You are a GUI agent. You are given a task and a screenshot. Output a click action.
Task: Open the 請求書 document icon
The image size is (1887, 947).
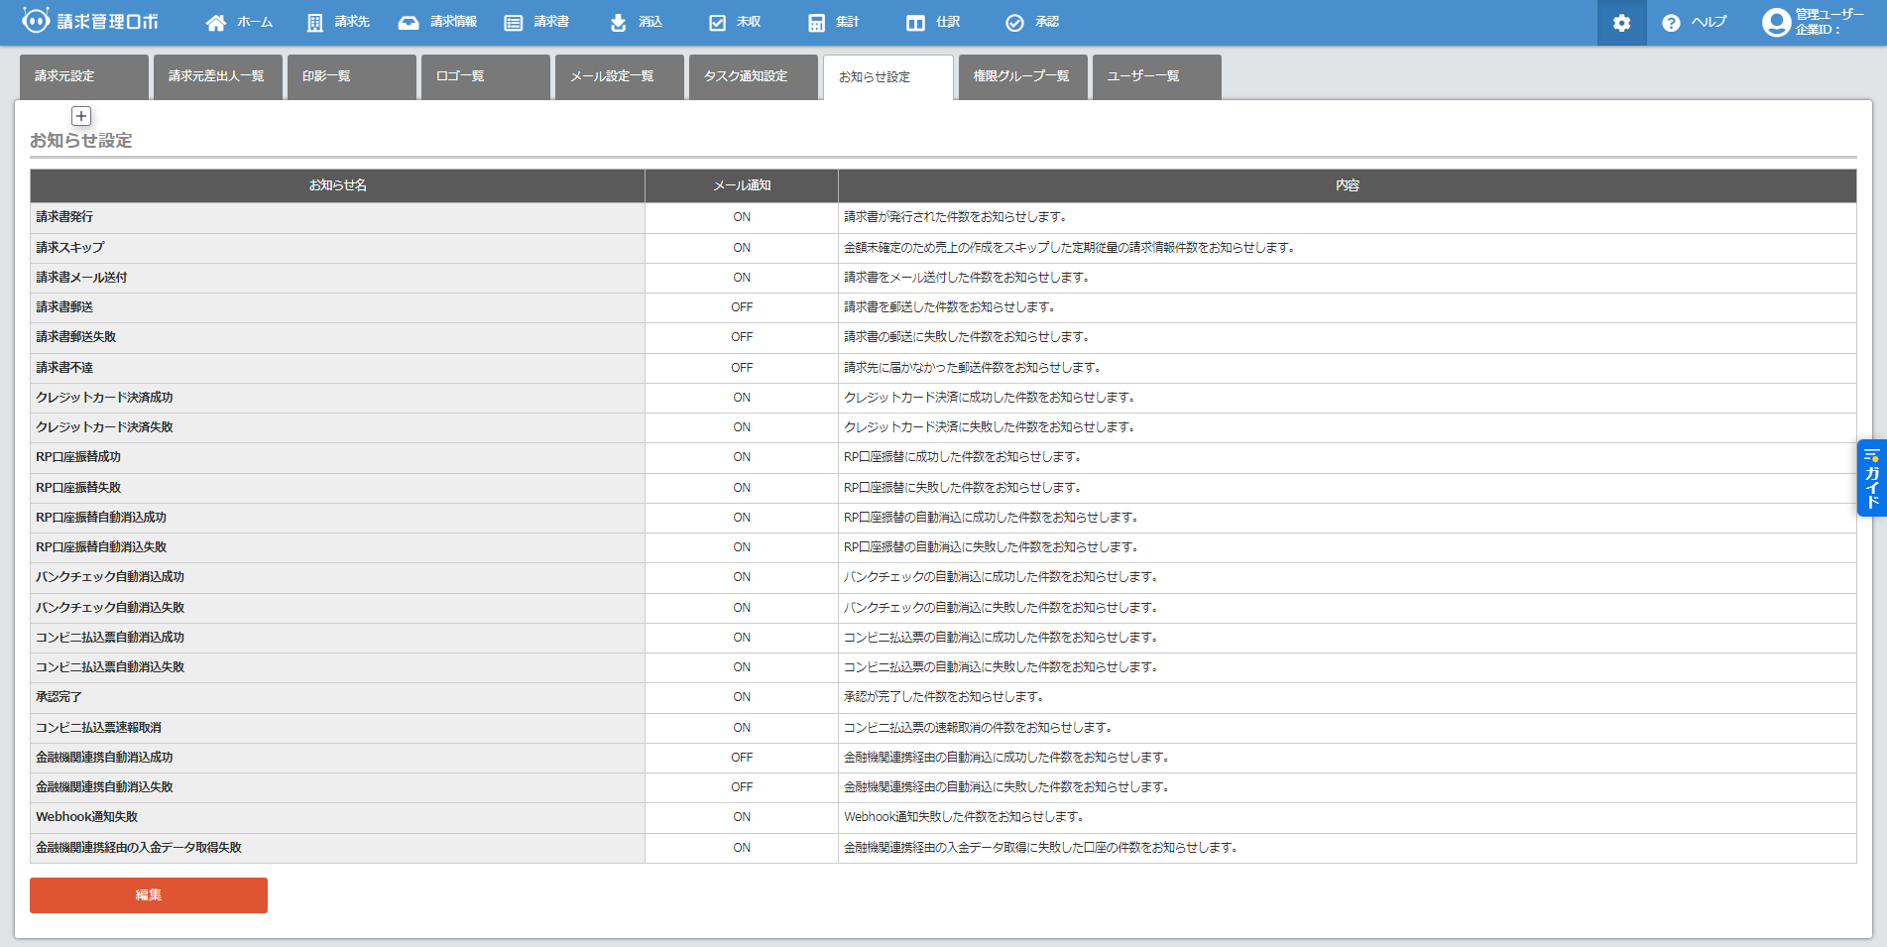tap(513, 23)
